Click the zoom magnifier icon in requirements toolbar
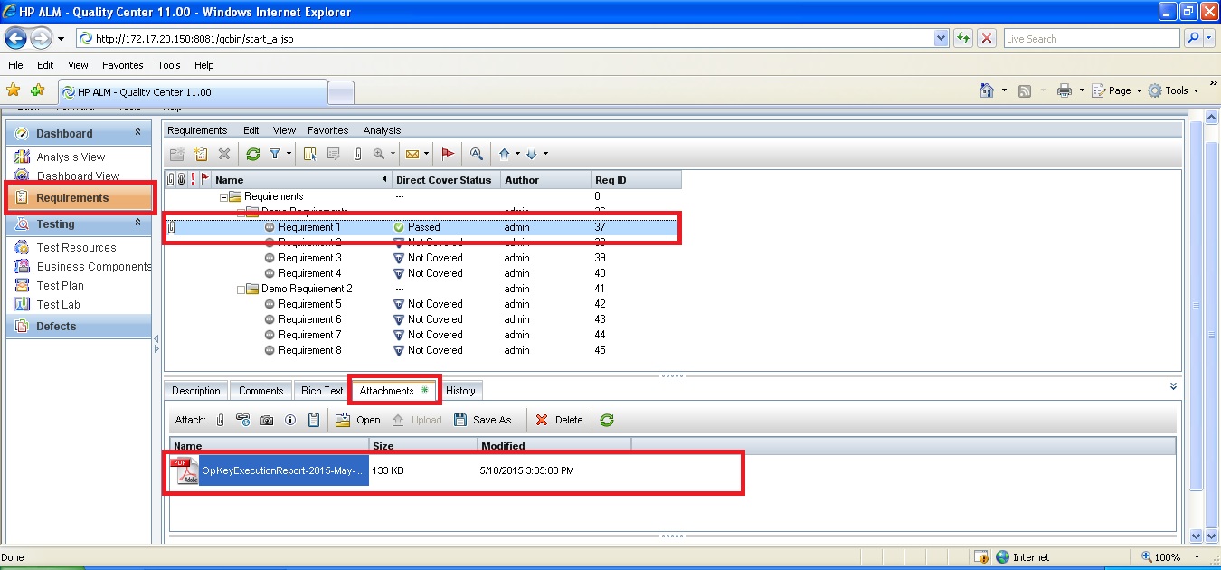 click(x=379, y=154)
